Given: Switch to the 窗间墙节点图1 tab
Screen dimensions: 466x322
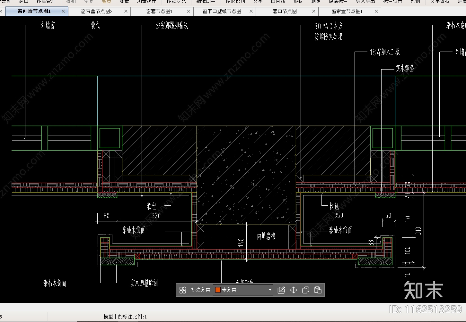Looking at the screenshot, I should point(34,11).
